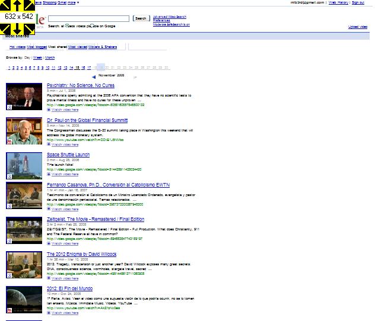Click 'Zeitgeist, The Movie - Remastered' title

pos(96,219)
